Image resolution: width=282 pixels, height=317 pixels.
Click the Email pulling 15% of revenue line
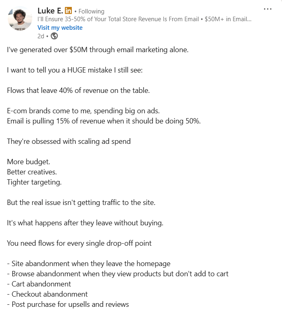click(104, 121)
